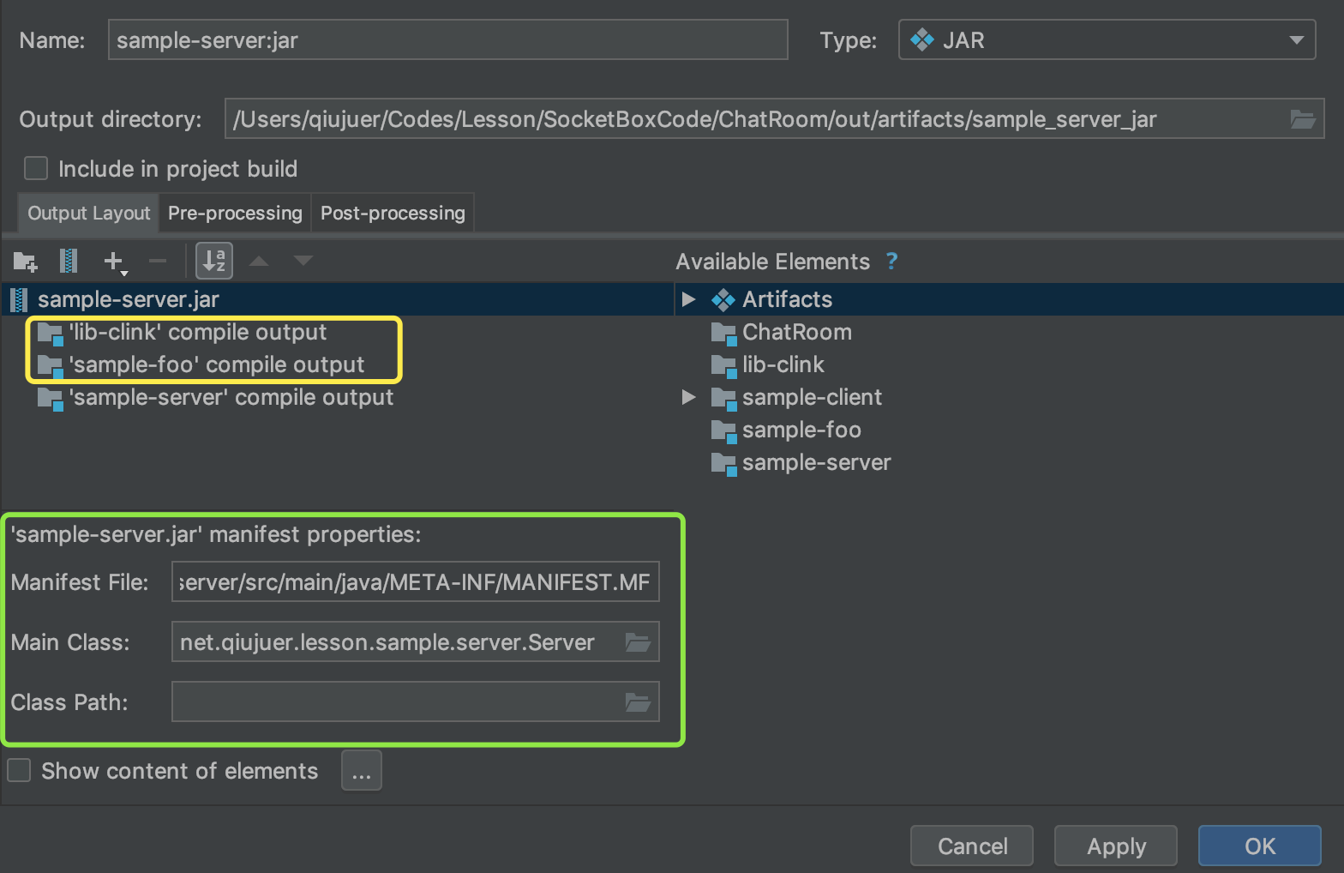Browse for Class Path folder icon

click(x=638, y=702)
